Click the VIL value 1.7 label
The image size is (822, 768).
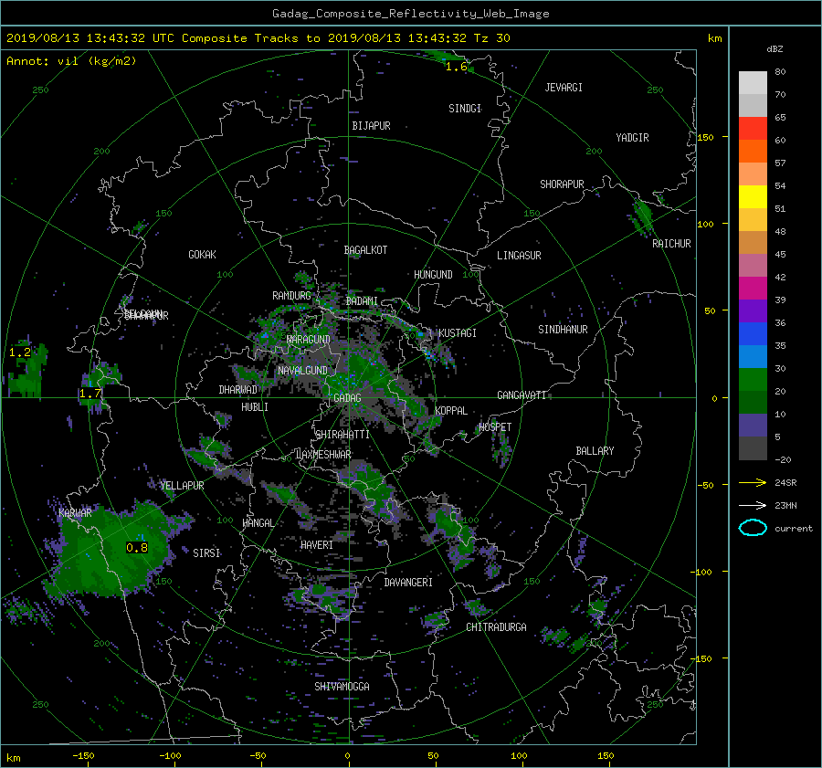[90, 394]
